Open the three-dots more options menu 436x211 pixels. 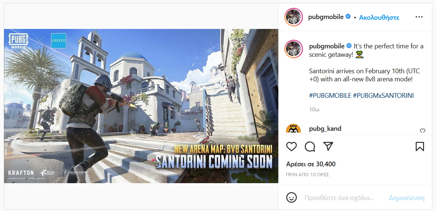(419, 17)
